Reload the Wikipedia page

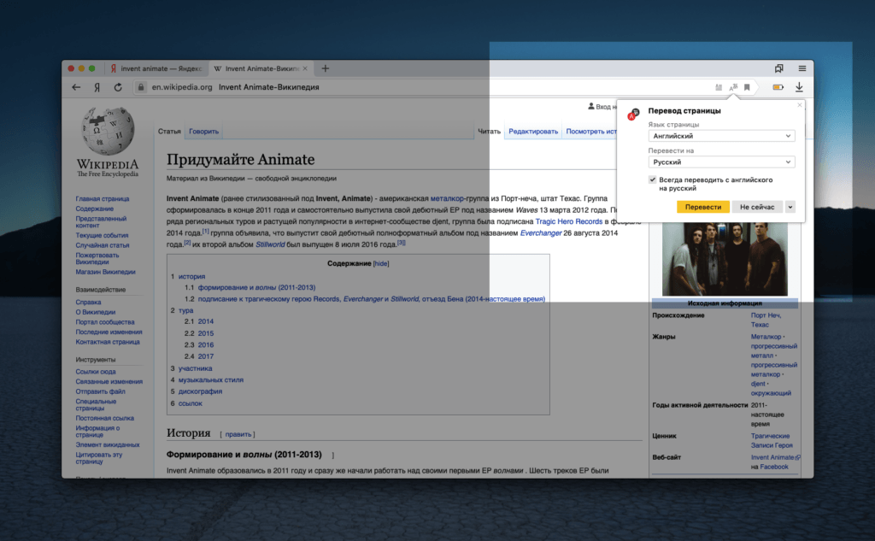point(118,87)
